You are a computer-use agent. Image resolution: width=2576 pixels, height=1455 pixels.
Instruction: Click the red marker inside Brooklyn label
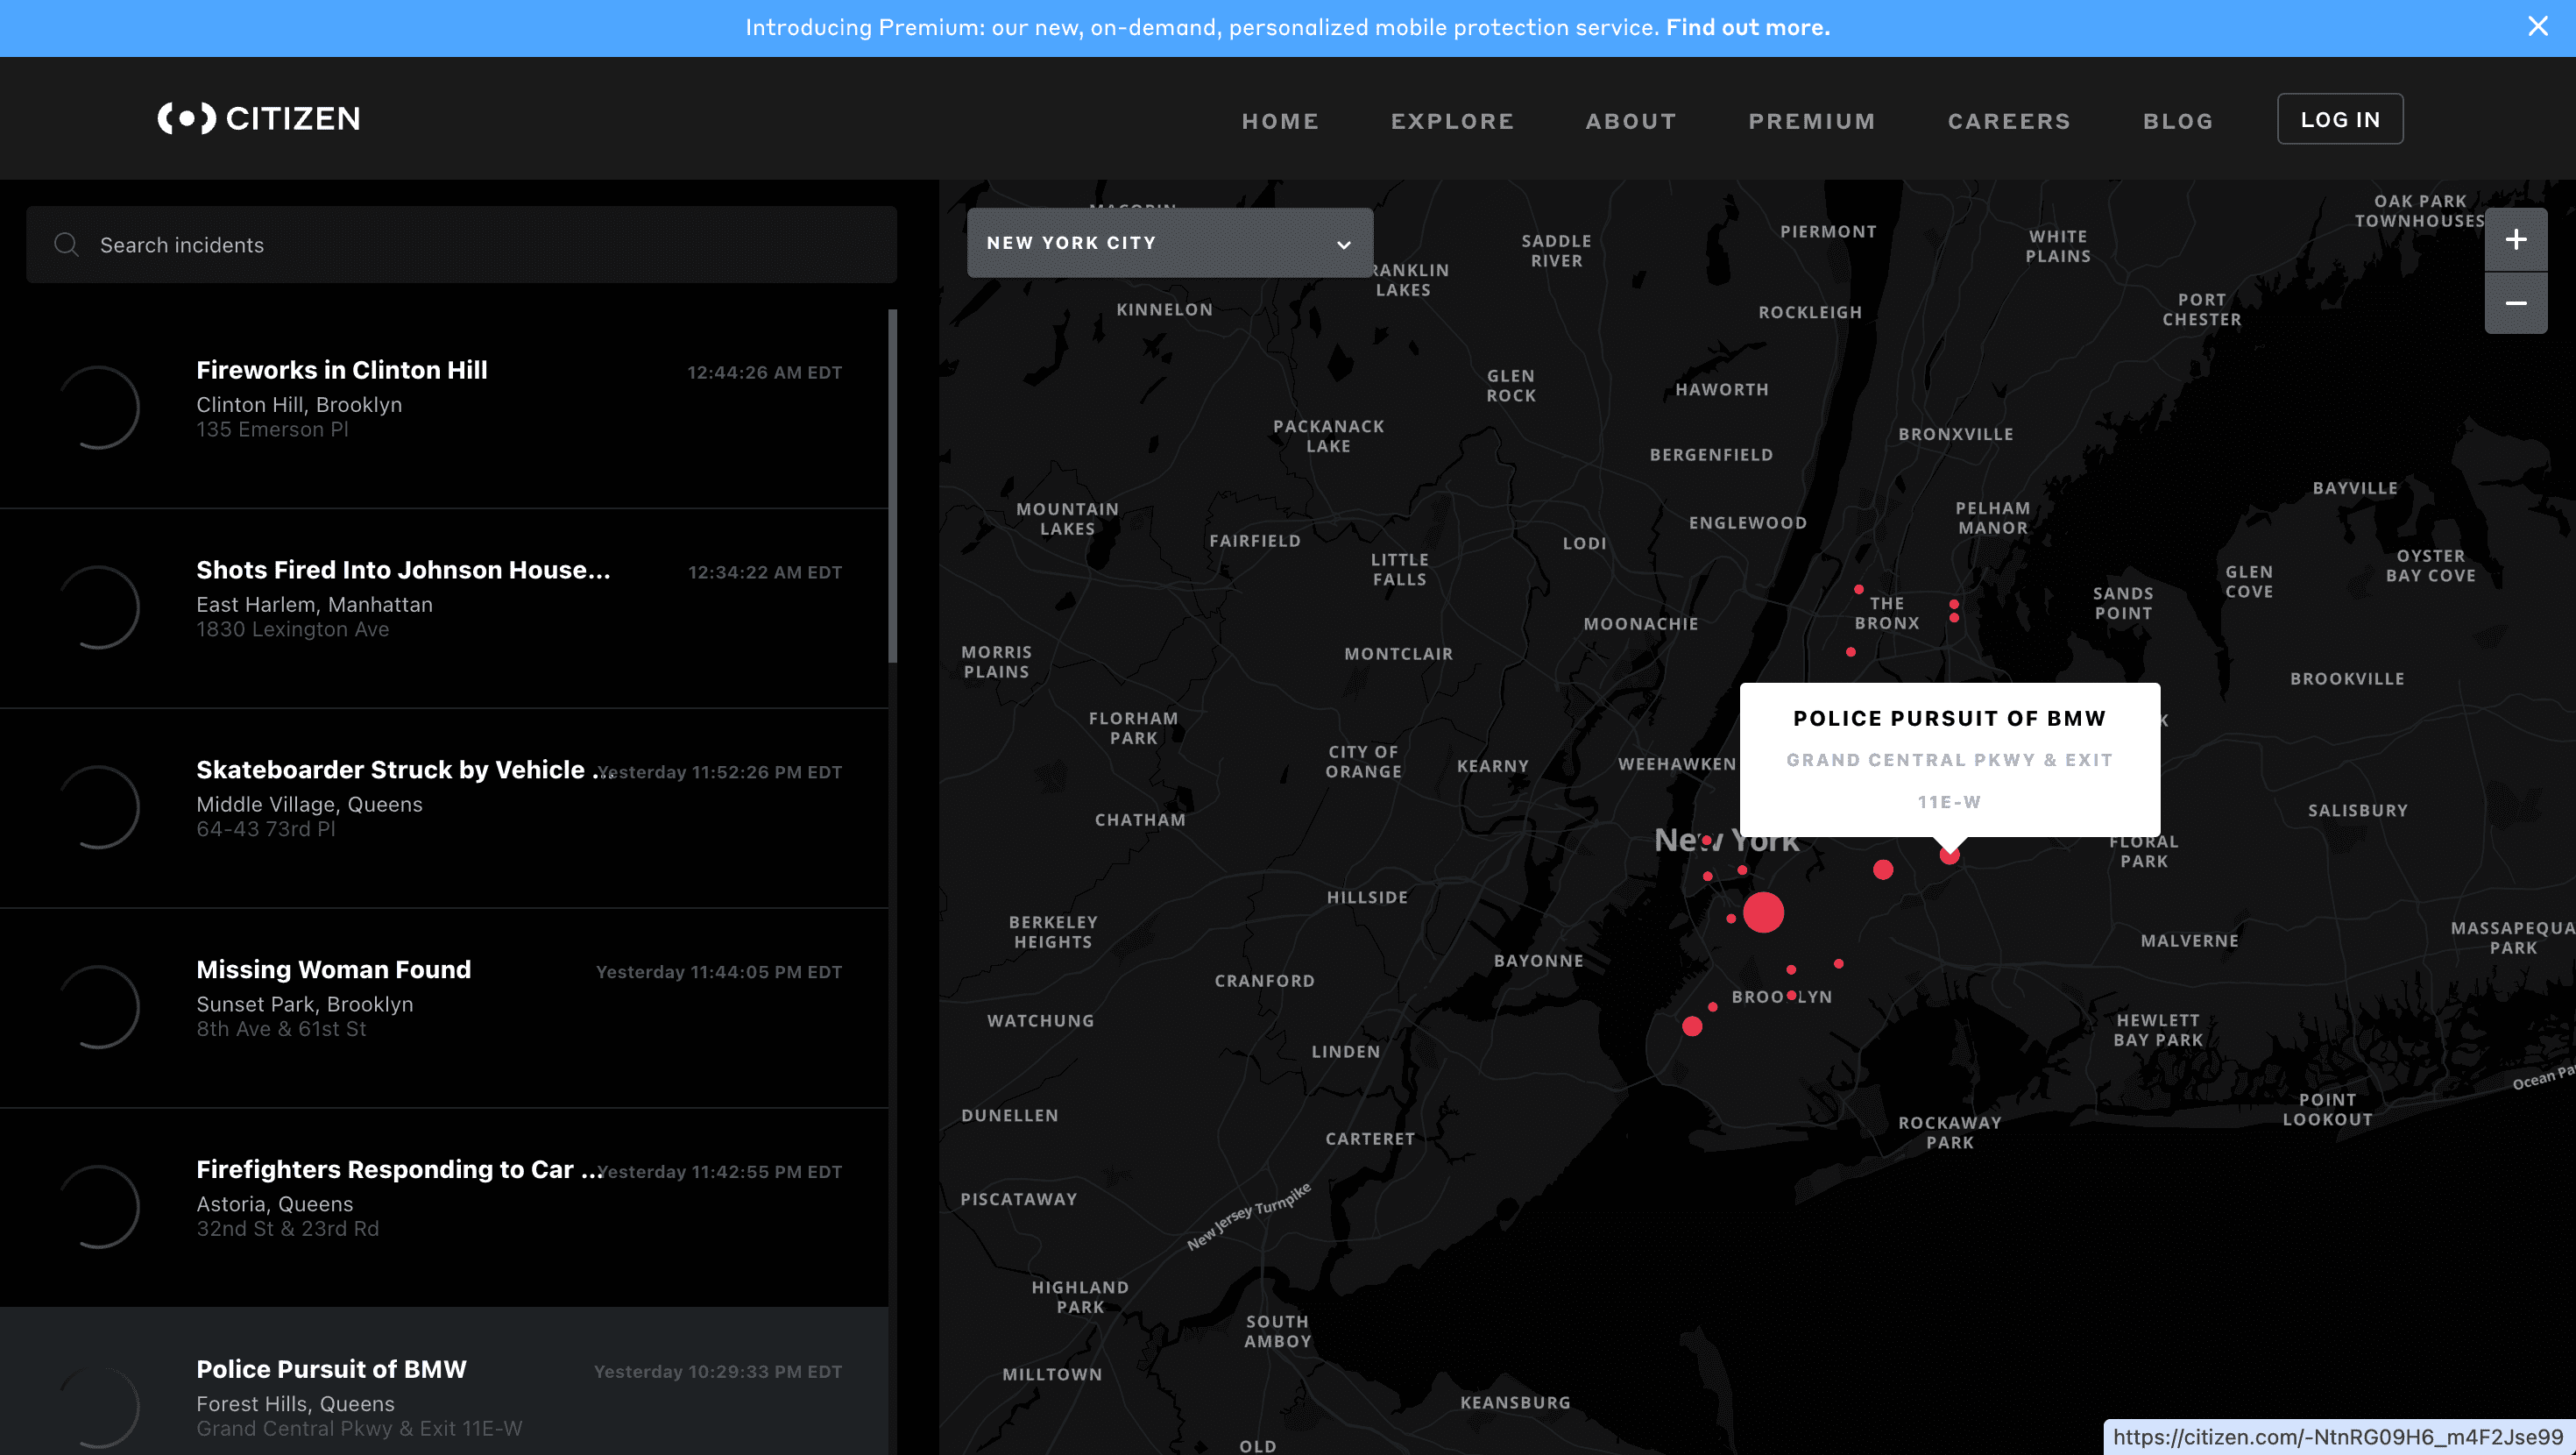coord(1791,996)
